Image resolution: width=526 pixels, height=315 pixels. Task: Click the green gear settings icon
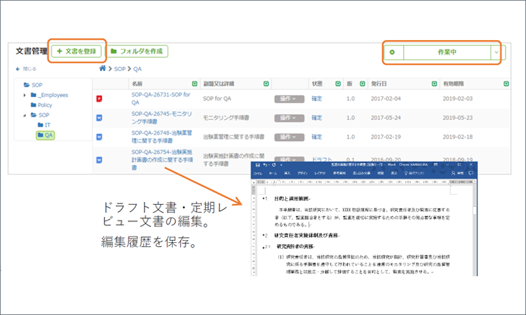(x=392, y=52)
